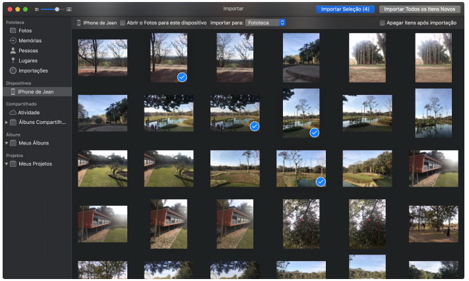This screenshot has width=469, height=281.
Task: Click small thumbnails icon beside zoom slider
Action: coord(36,9)
